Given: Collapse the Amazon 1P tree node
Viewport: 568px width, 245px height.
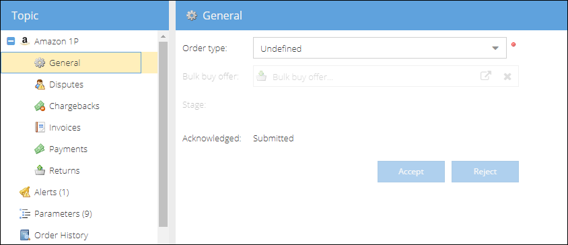Looking at the screenshot, I should (x=11, y=41).
